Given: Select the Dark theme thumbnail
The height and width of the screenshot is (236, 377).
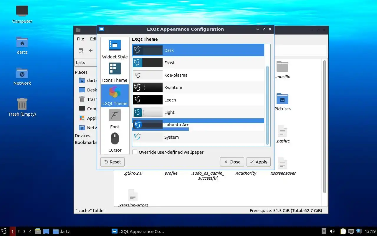Looking at the screenshot, I should point(148,50).
